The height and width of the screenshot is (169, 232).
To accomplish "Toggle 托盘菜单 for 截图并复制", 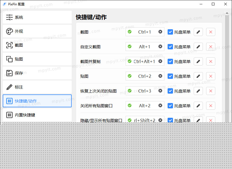I will pyautogui.click(x=170, y=61).
